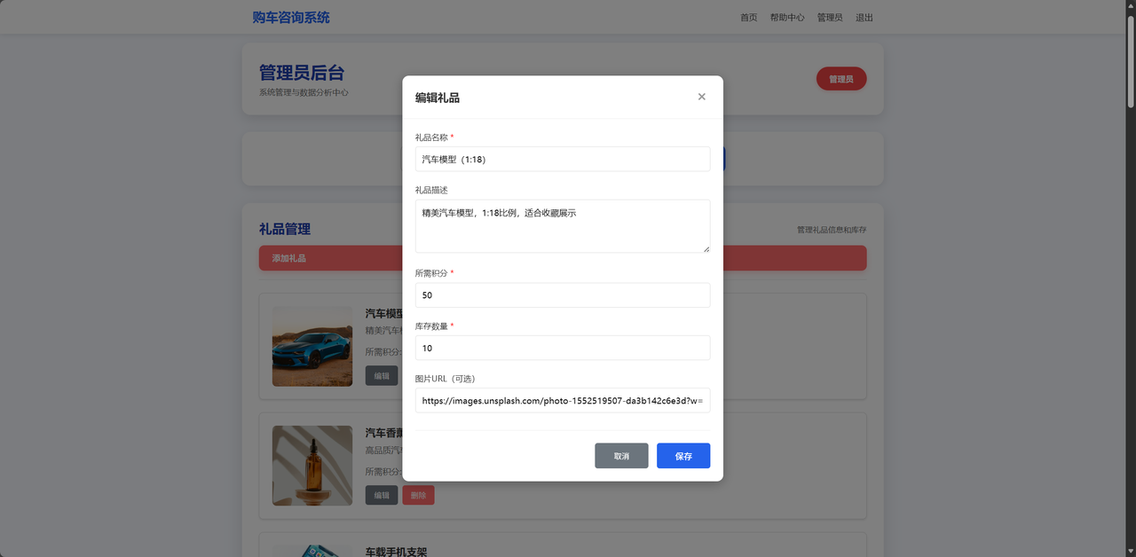This screenshot has width=1136, height=557.
Task: Click the 取消 button
Action: tap(621, 456)
